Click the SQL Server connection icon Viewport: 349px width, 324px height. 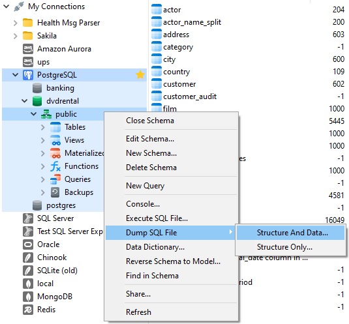[x=28, y=218]
